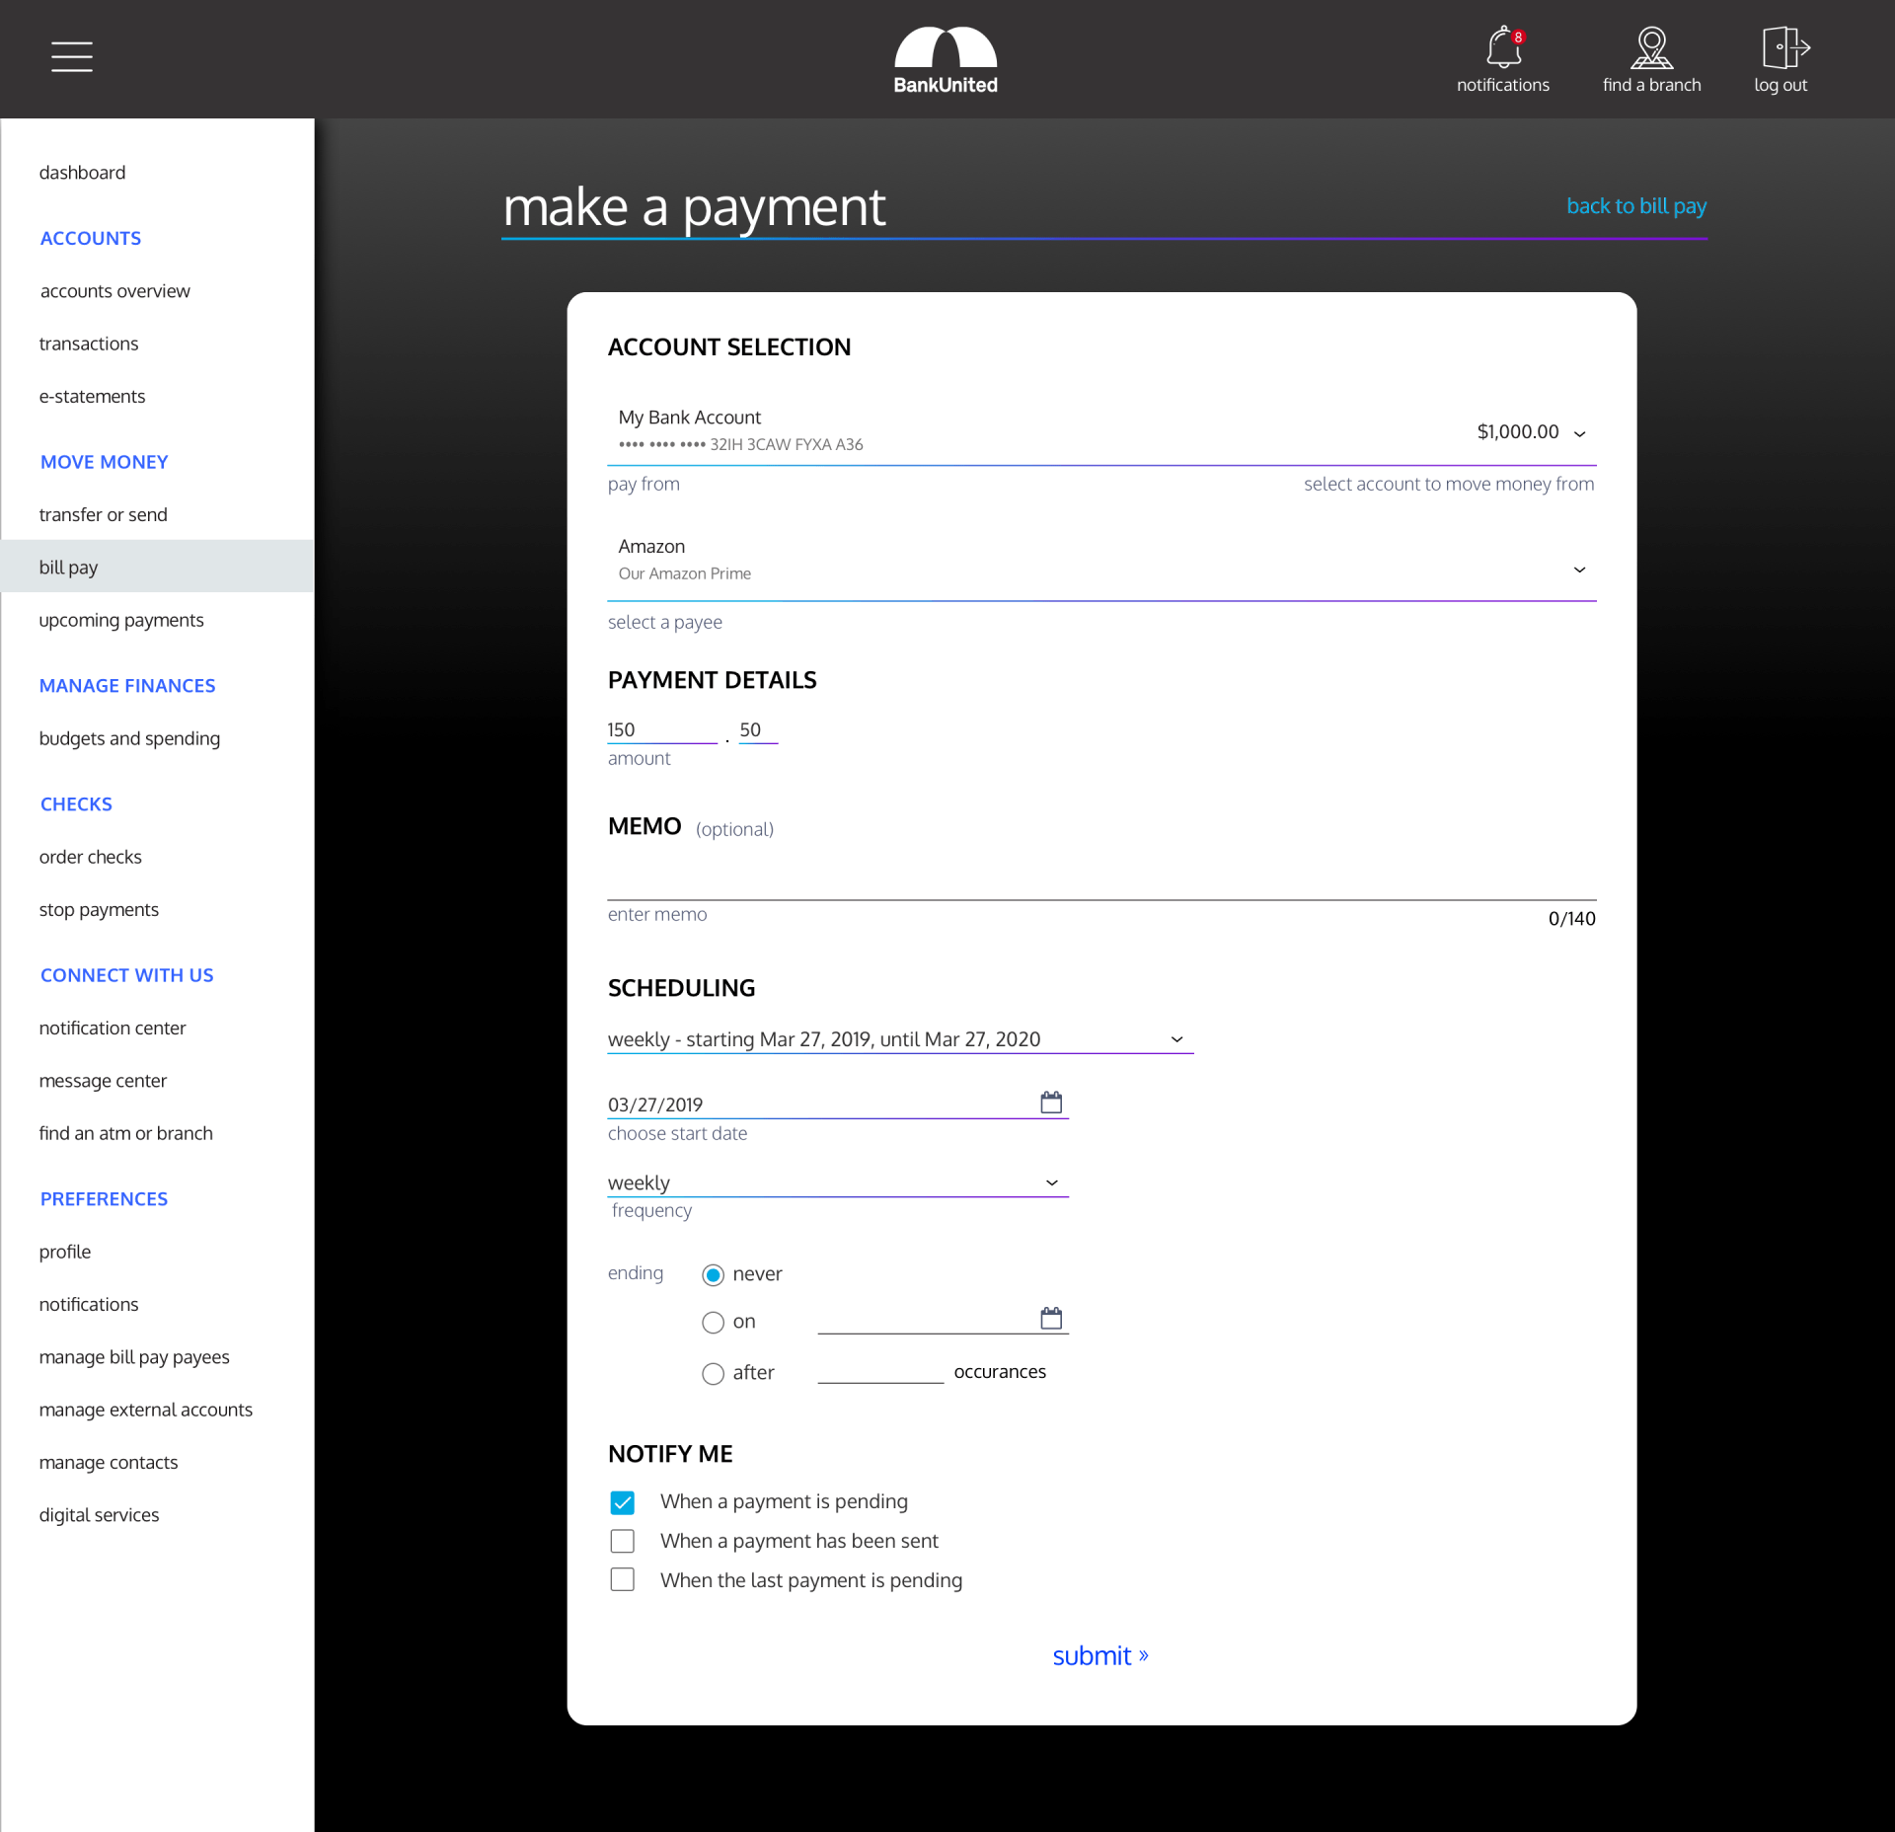Open start date calendar icon
This screenshot has width=1895, height=1832.
coord(1051,1103)
